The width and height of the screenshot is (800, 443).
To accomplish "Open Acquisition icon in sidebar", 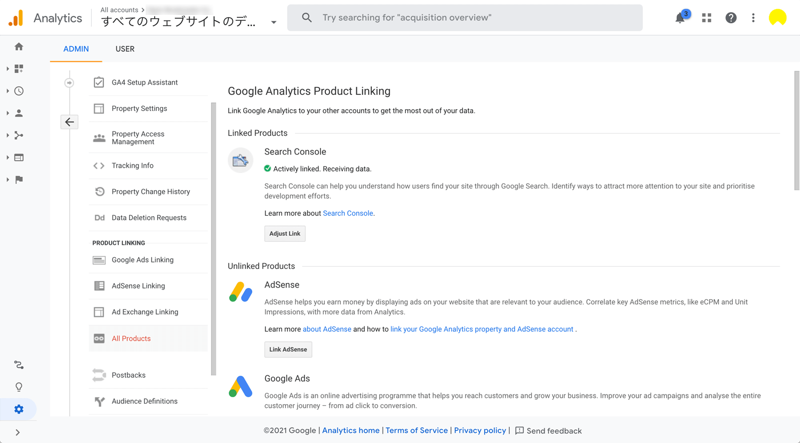I will click(19, 135).
